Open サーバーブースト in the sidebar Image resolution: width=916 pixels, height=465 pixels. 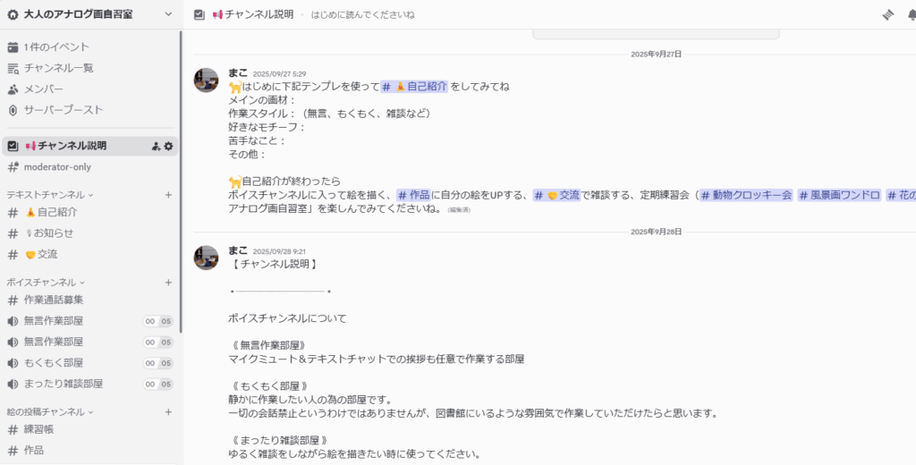(63, 110)
